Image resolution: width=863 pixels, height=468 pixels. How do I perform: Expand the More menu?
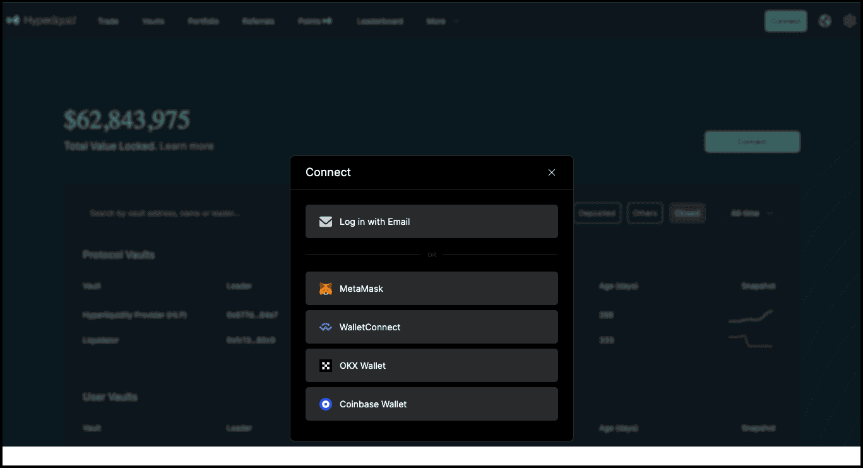tap(442, 21)
